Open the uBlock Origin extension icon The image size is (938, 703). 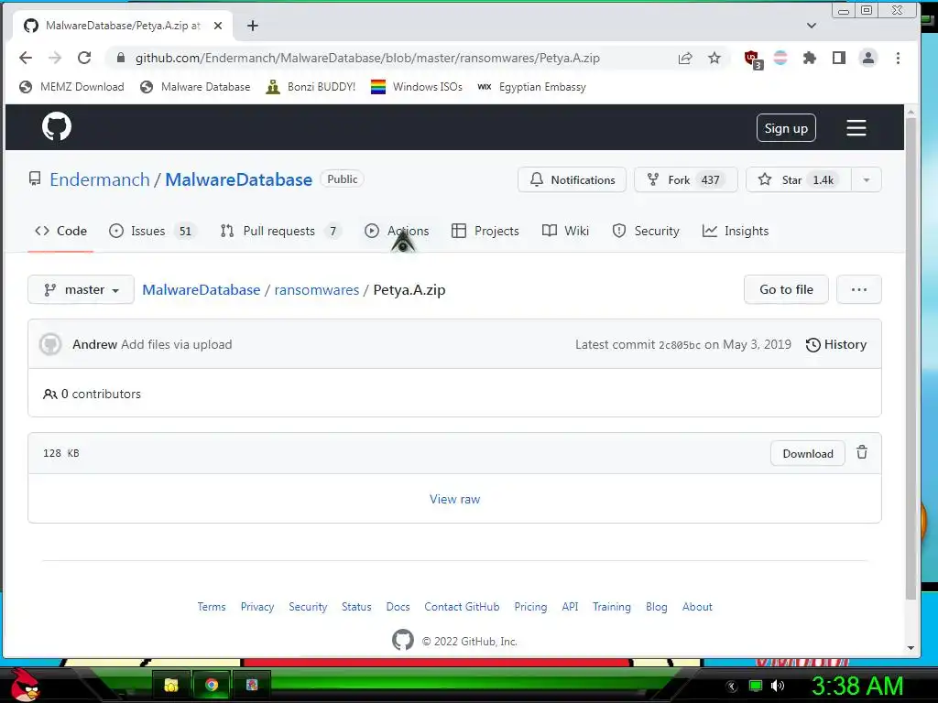[x=753, y=59]
